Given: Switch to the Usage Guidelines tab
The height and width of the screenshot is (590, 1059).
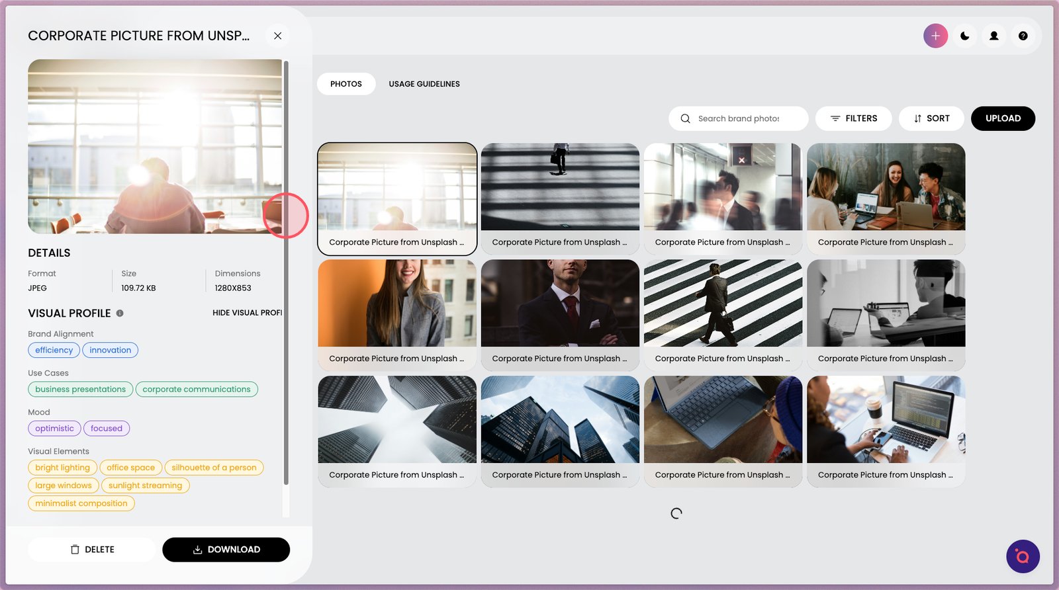Looking at the screenshot, I should click(x=424, y=84).
